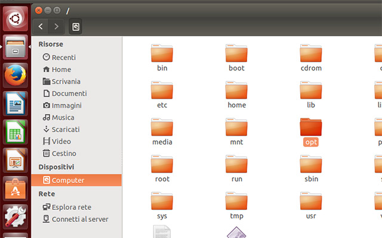Go forward with the right arrow button
The width and height of the screenshot is (382, 238).
(56, 26)
